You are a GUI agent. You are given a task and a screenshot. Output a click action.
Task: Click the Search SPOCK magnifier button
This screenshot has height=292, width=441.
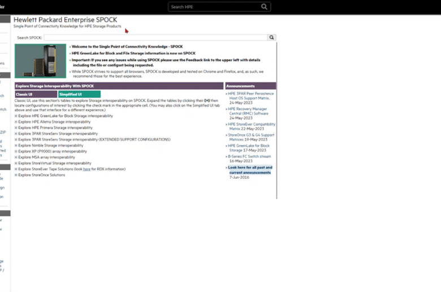pos(271,37)
